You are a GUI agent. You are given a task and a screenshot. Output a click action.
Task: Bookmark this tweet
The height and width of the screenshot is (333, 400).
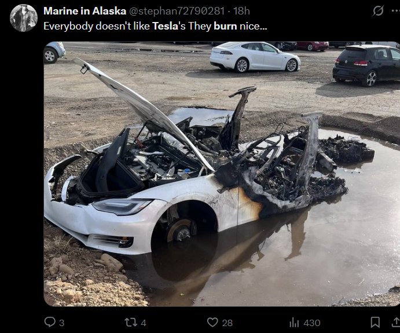point(375,322)
